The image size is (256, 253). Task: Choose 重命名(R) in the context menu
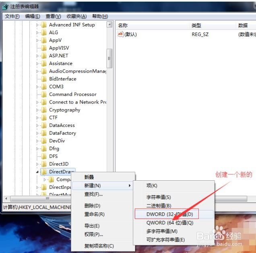(x=103, y=214)
